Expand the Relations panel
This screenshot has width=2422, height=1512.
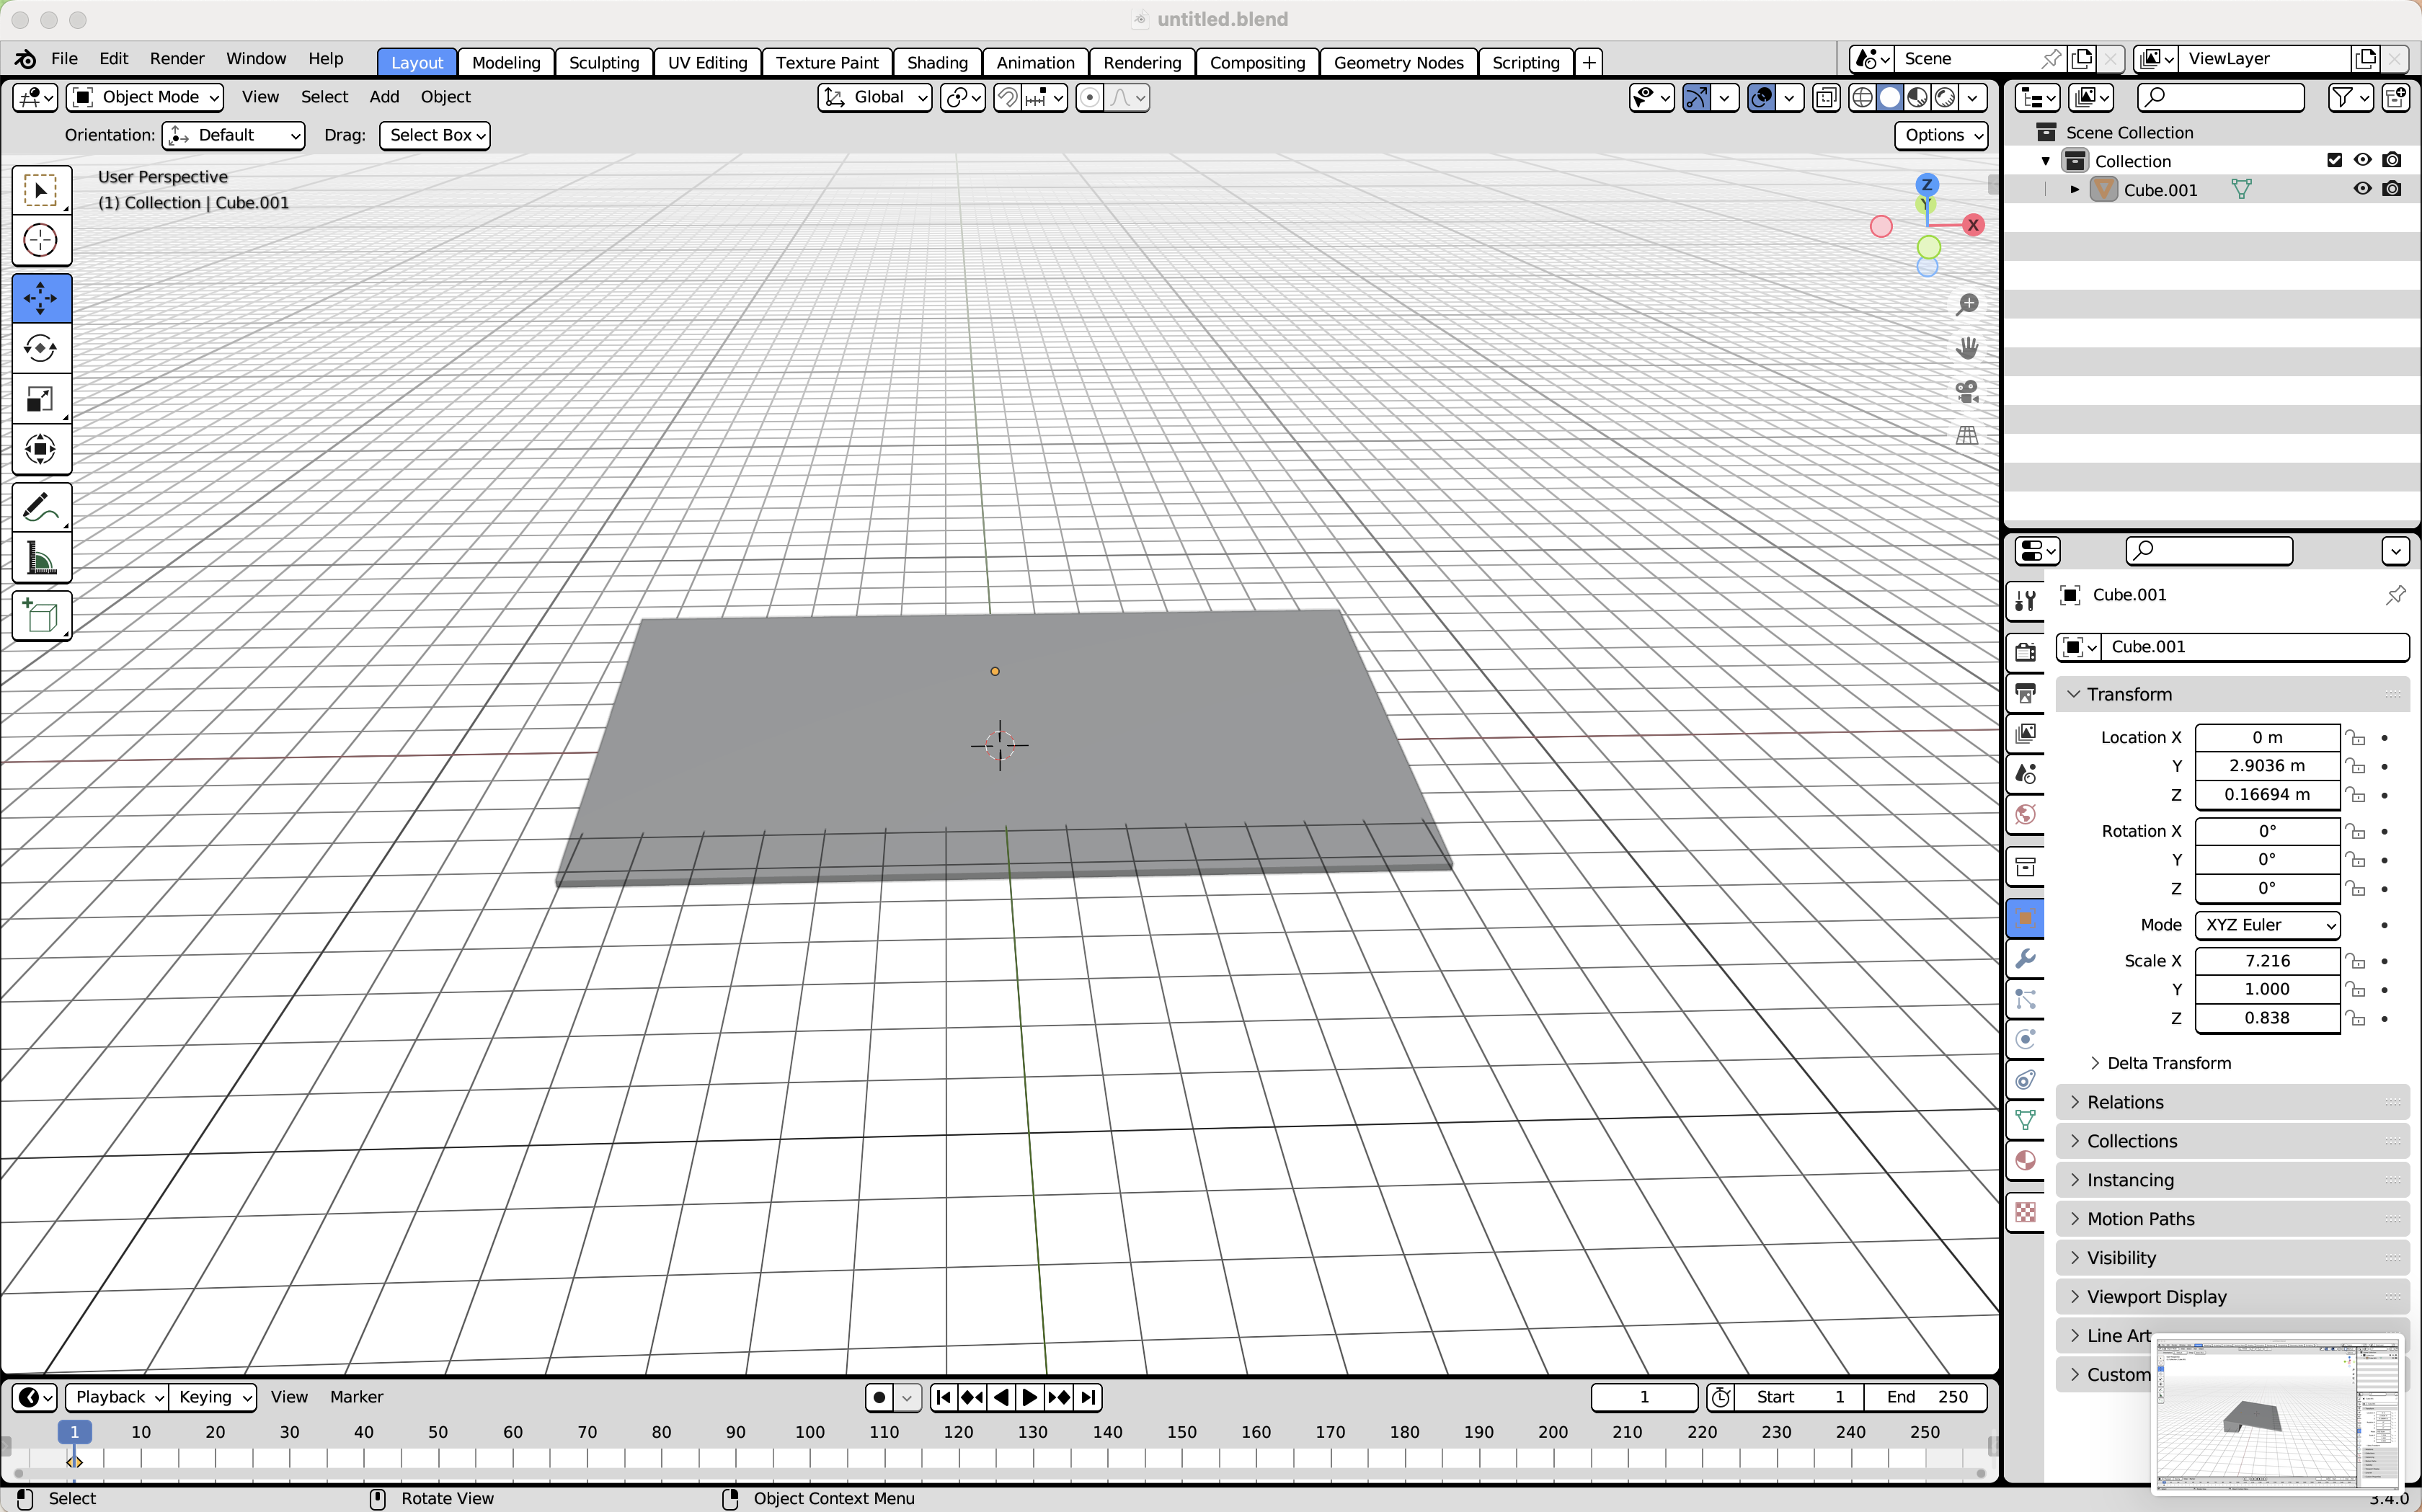2232,1102
